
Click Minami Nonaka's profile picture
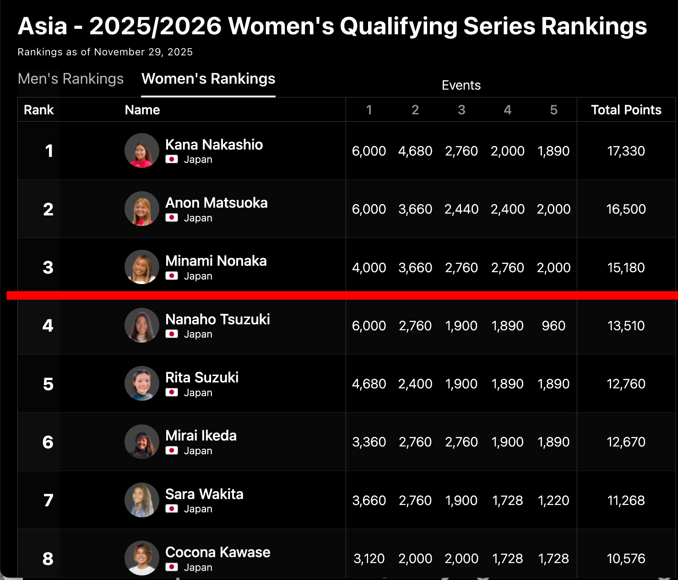[x=142, y=267]
